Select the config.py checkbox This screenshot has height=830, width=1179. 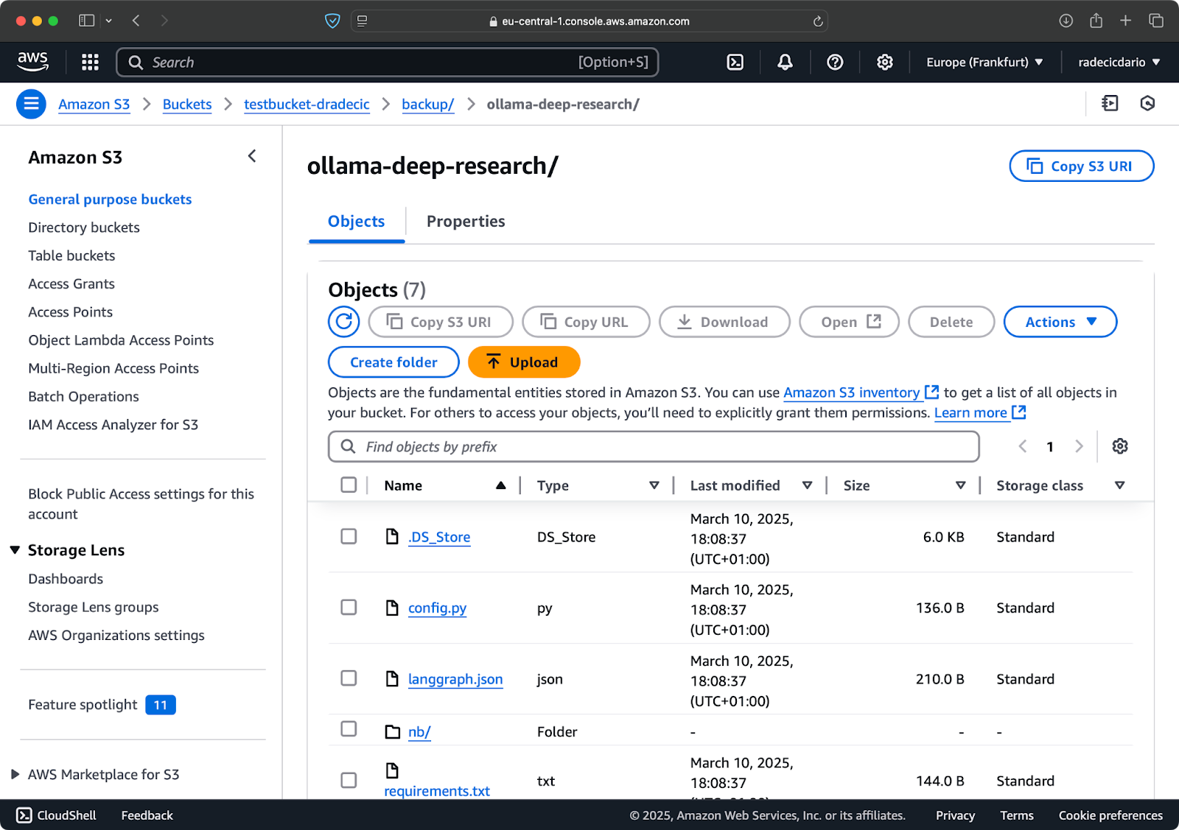349,607
